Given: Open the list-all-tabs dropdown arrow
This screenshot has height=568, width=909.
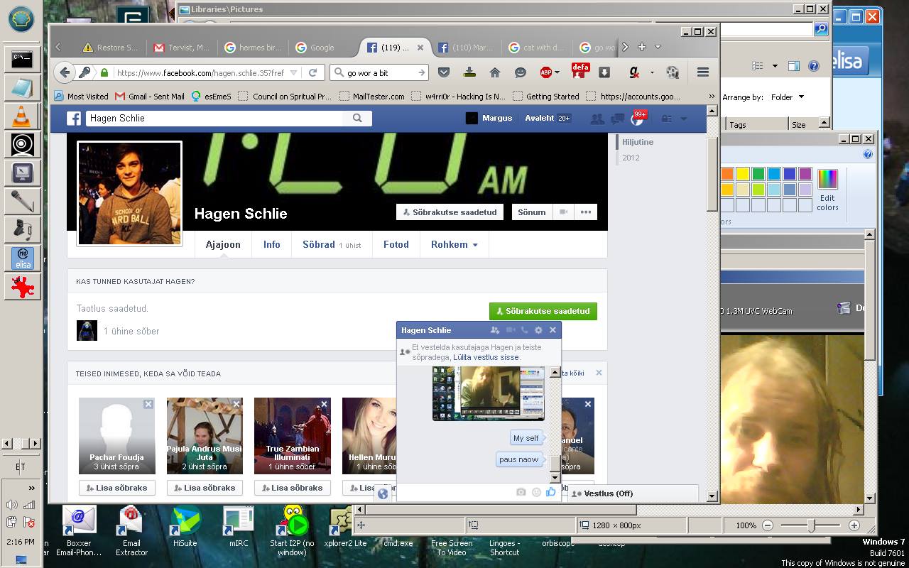Looking at the screenshot, I should tap(658, 47).
